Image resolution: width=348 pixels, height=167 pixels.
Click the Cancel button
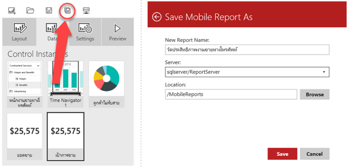314,154
